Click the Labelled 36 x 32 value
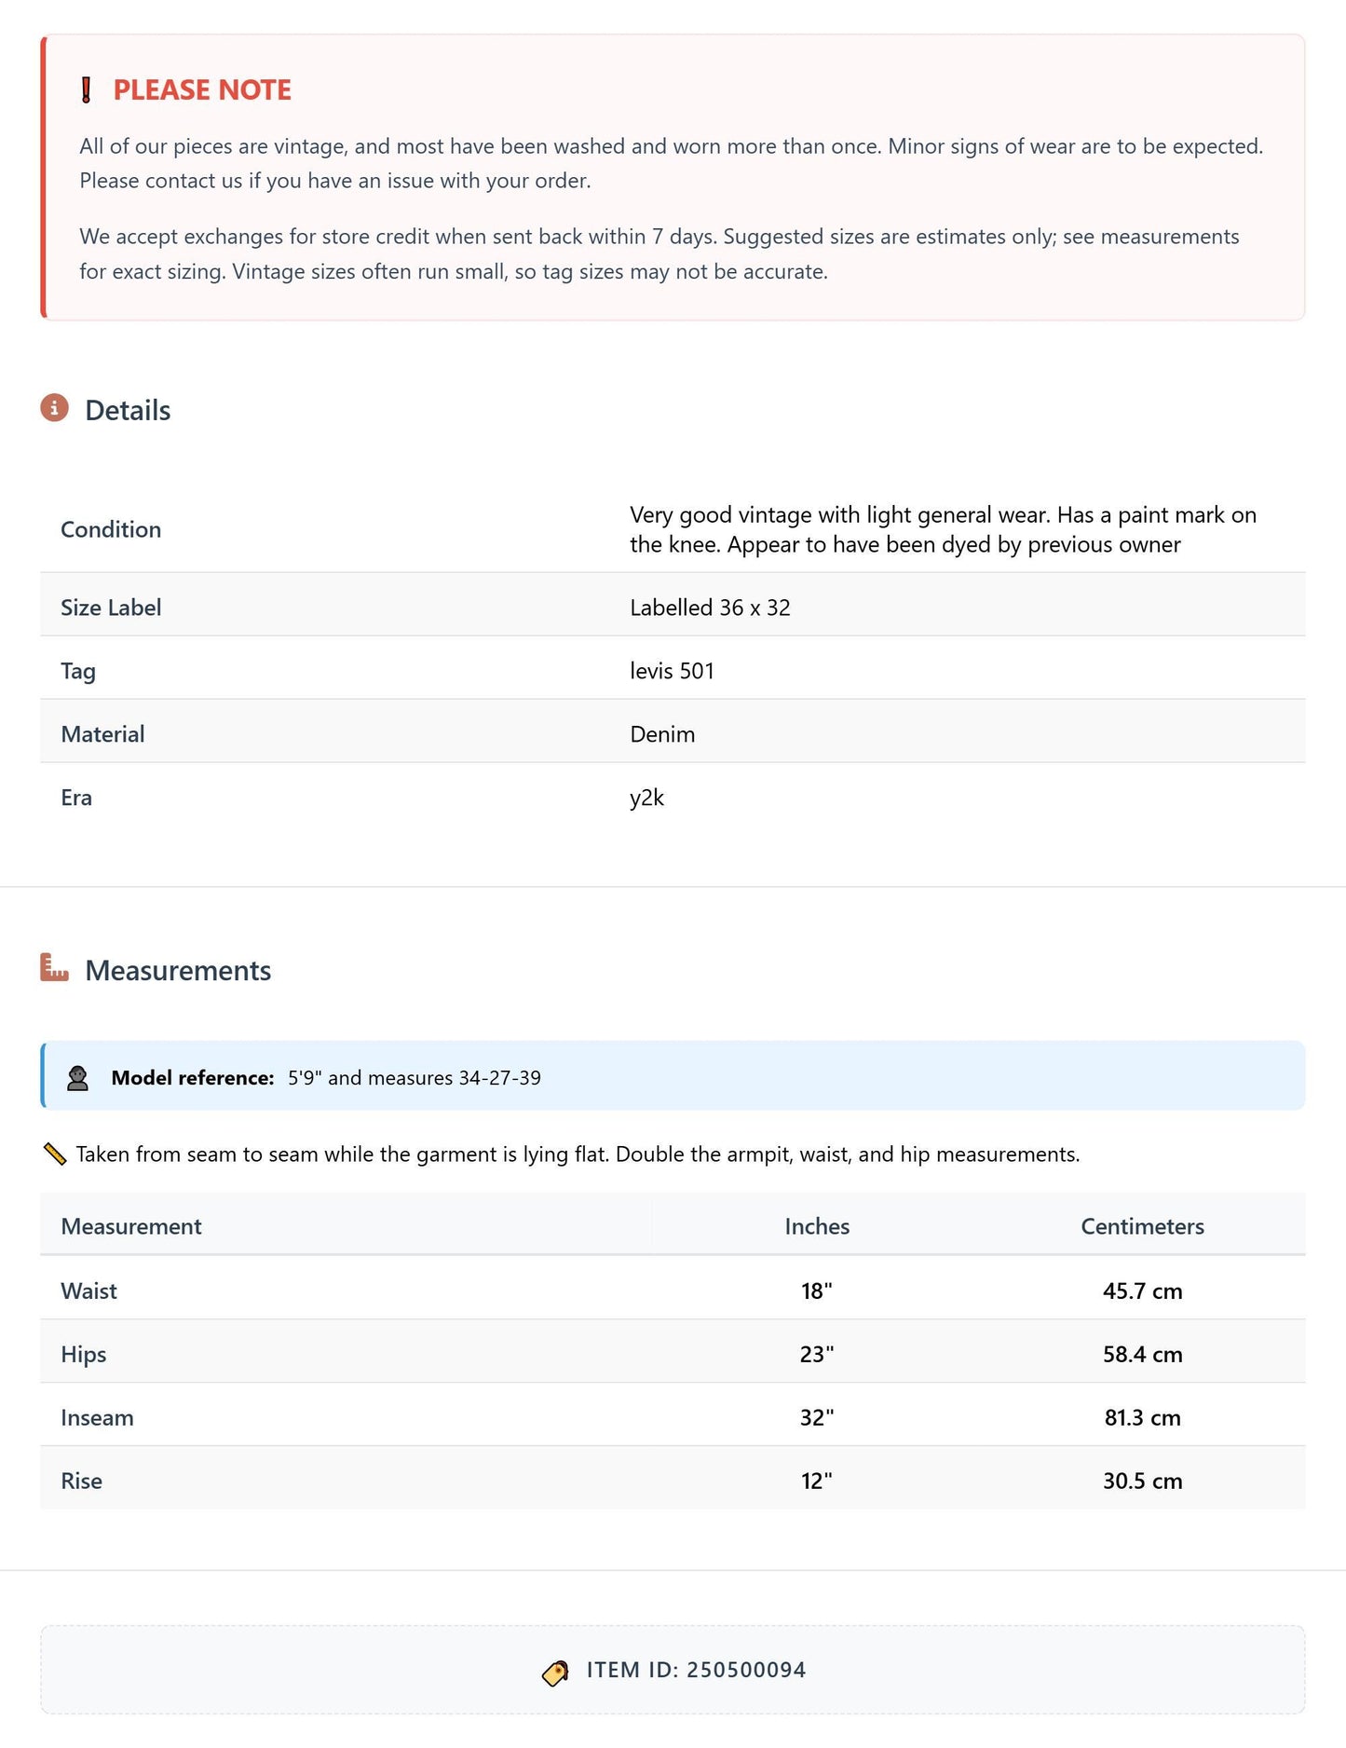This screenshot has height=1748, width=1346. [710, 608]
